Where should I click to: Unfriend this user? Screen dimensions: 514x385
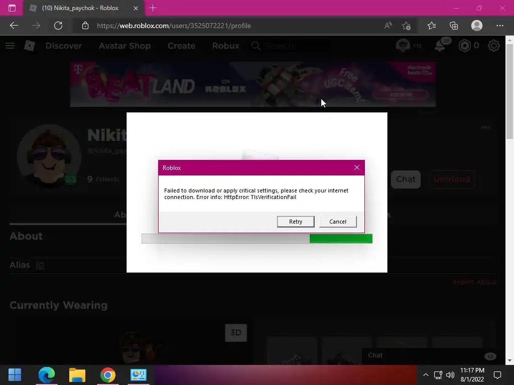click(452, 179)
